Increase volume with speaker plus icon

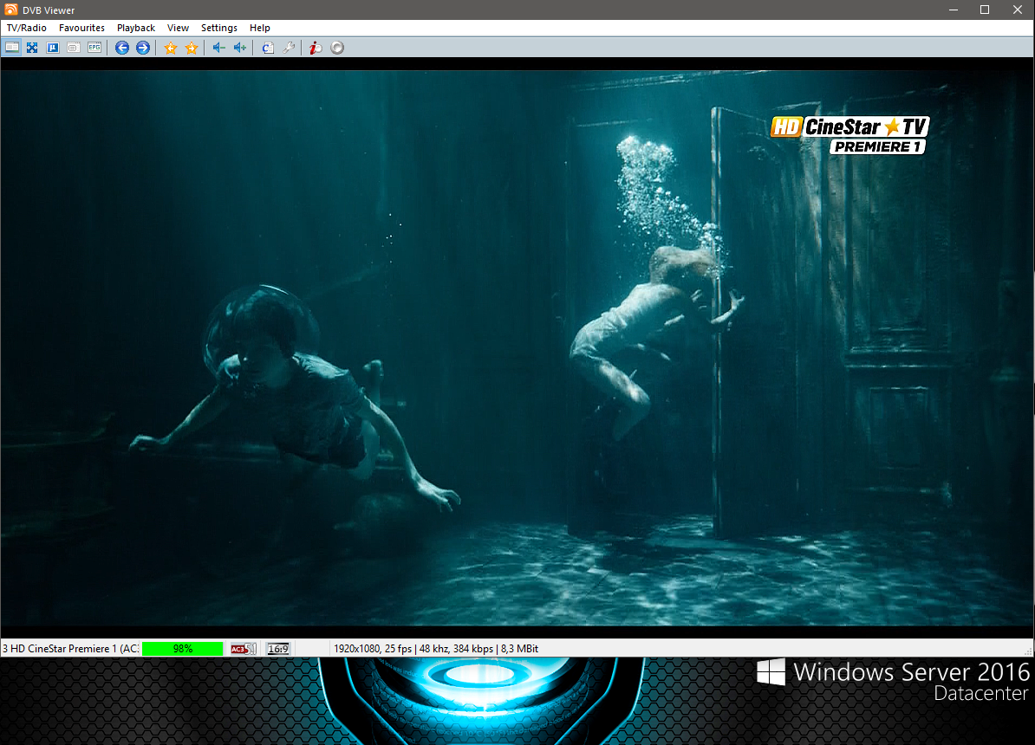tap(239, 48)
